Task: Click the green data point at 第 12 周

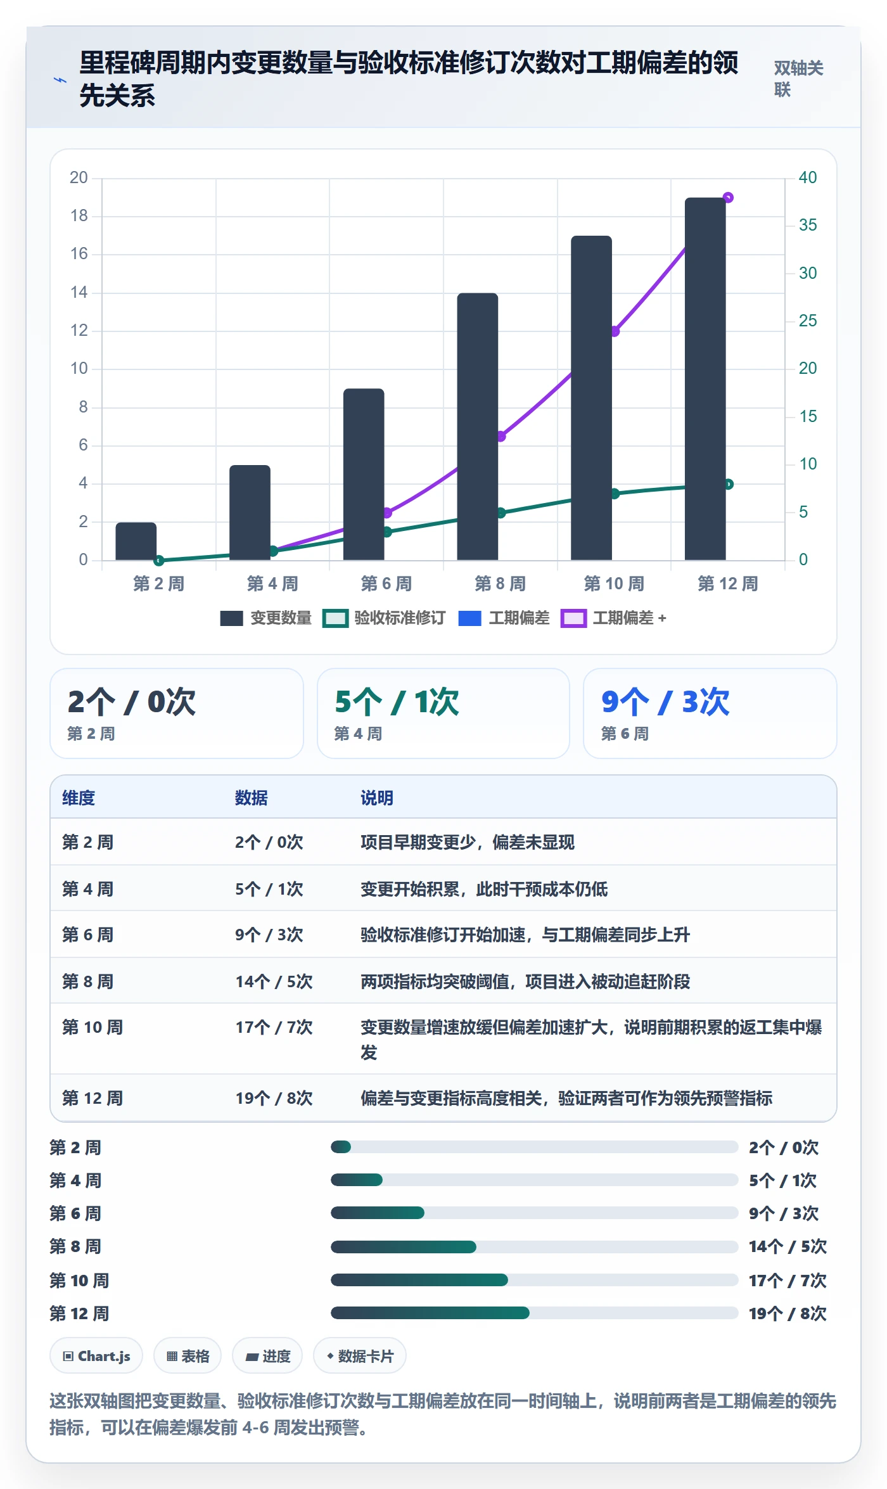Action: click(729, 484)
